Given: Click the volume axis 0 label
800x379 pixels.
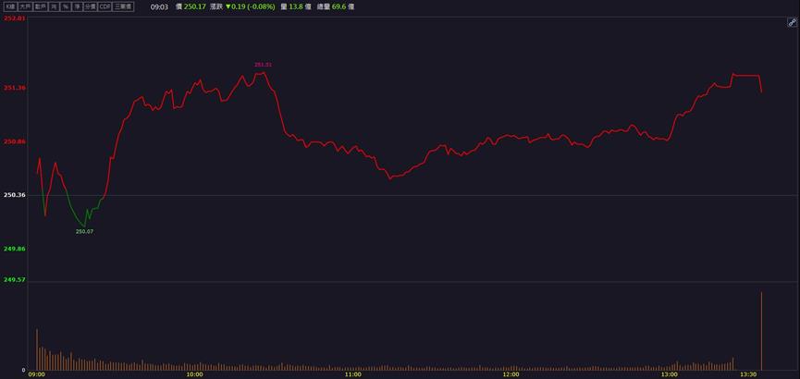Looking at the screenshot, I should tap(23, 370).
